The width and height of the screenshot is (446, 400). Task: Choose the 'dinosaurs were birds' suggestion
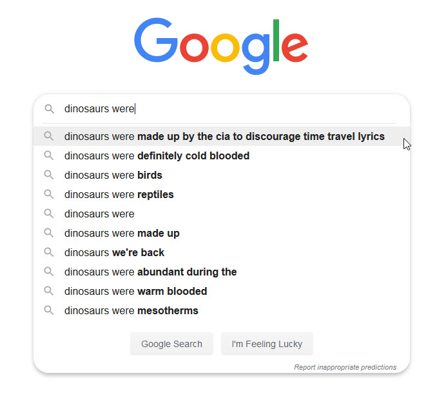pyautogui.click(x=113, y=175)
